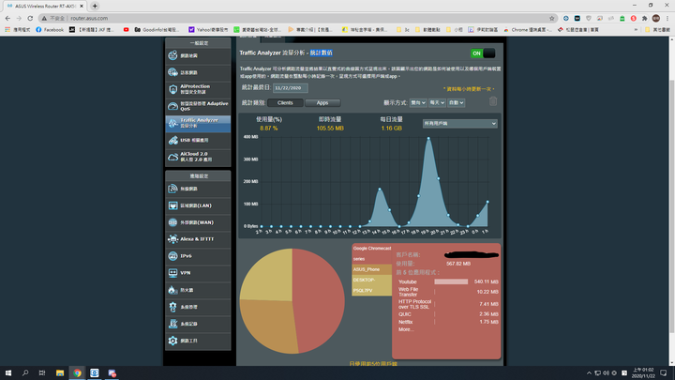This screenshot has width=675, height=380.
Task: Open the guest network sidebar item
Action: pos(198,72)
